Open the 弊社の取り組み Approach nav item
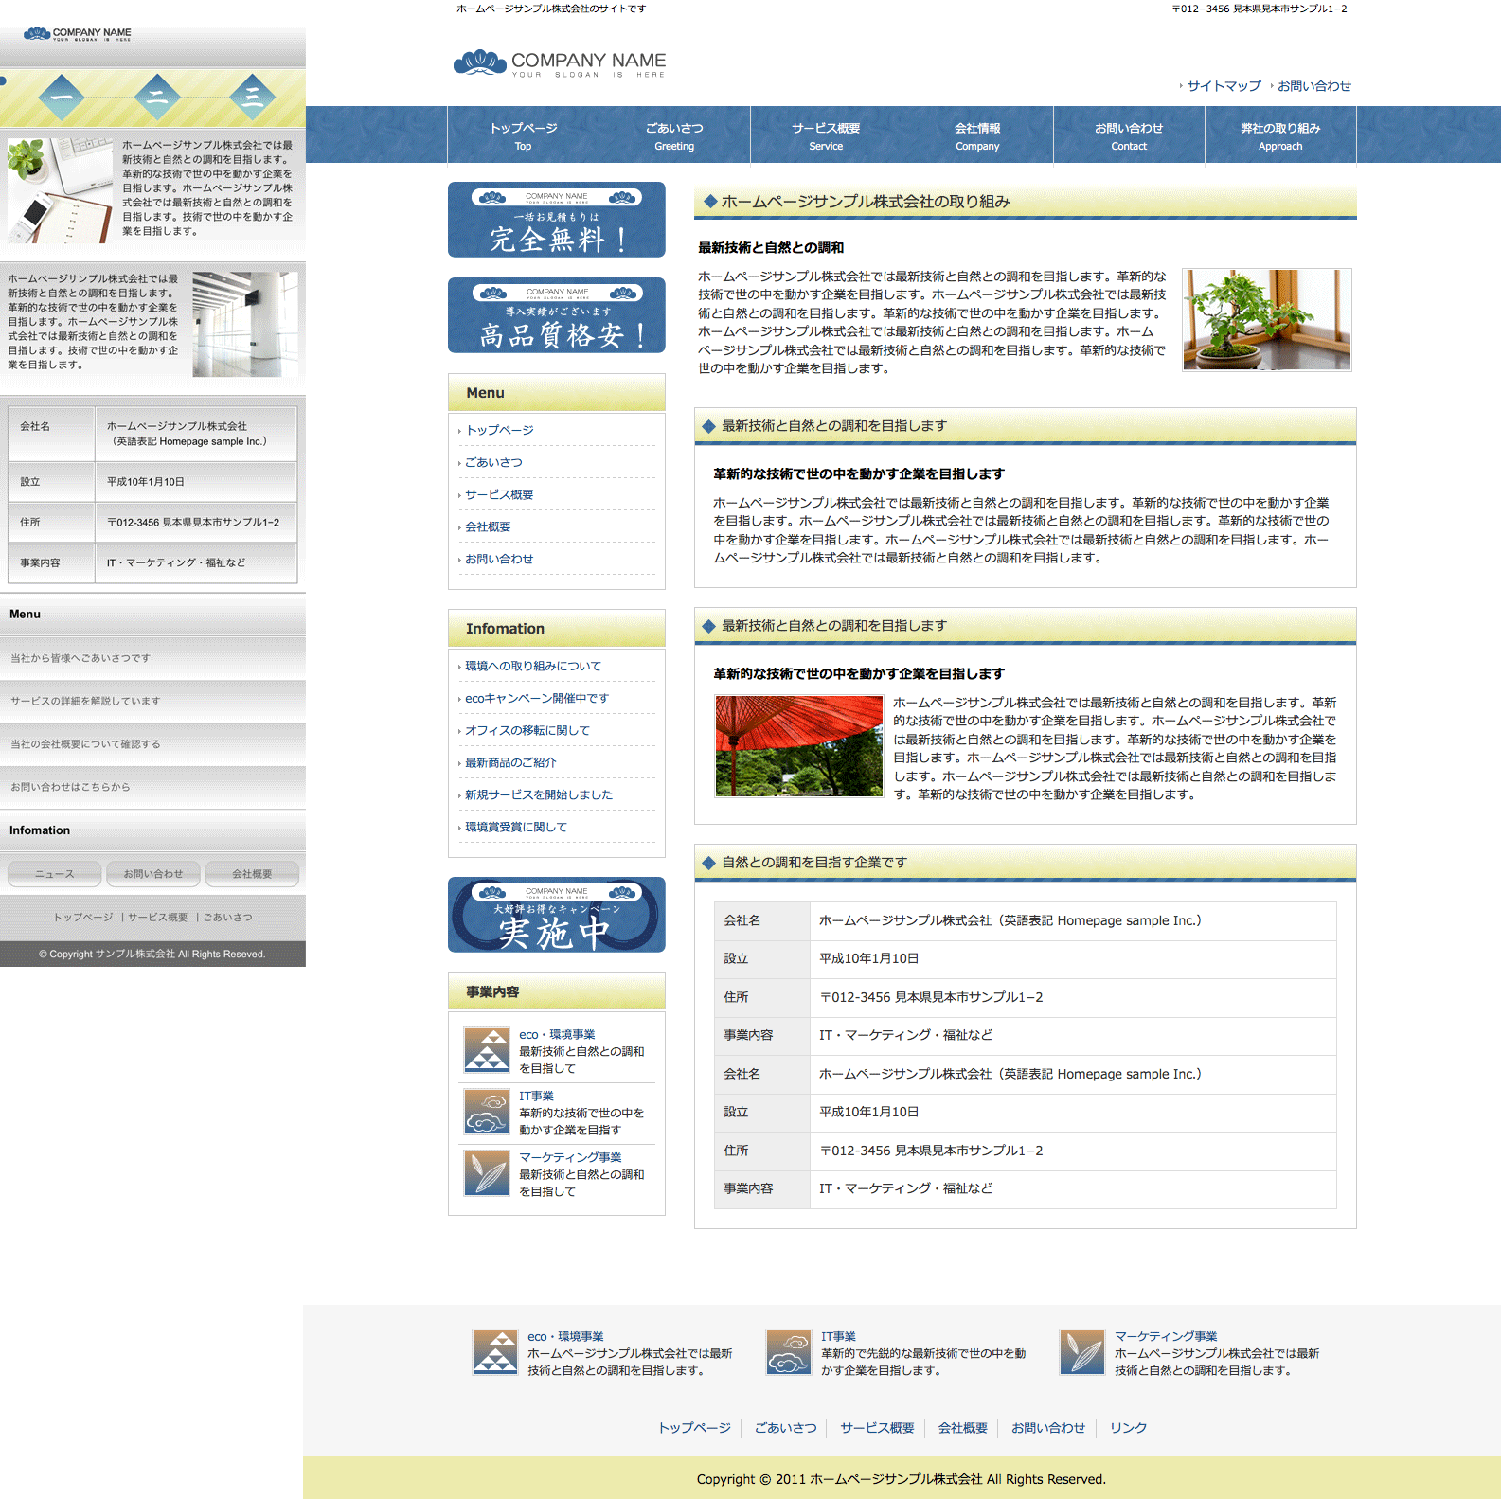This screenshot has height=1499, width=1501. tap(1280, 135)
